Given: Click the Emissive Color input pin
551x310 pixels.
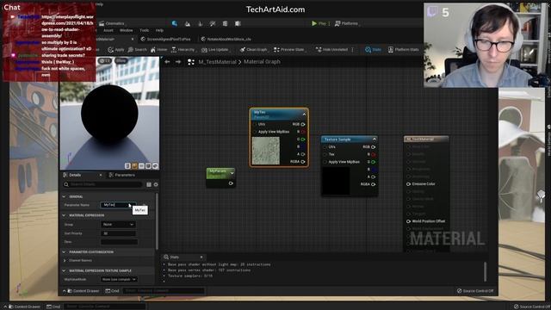Looking at the screenshot, I should (408, 183).
